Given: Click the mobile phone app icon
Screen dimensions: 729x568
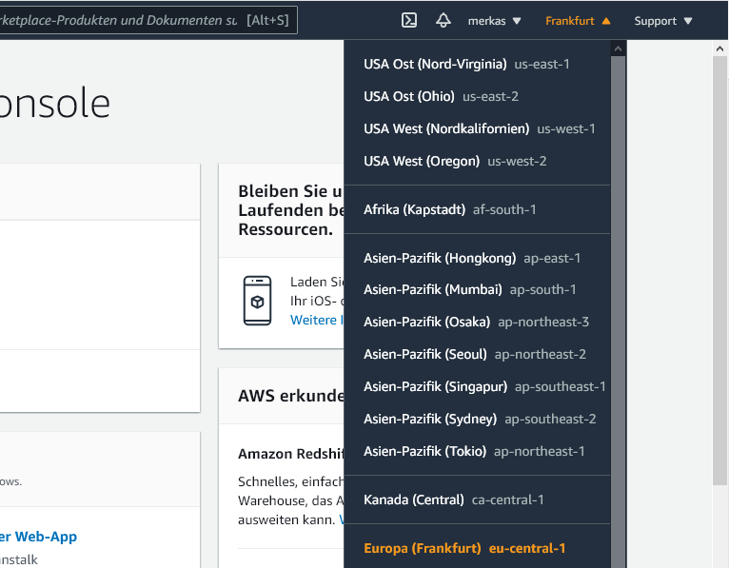Looking at the screenshot, I should 257,300.
